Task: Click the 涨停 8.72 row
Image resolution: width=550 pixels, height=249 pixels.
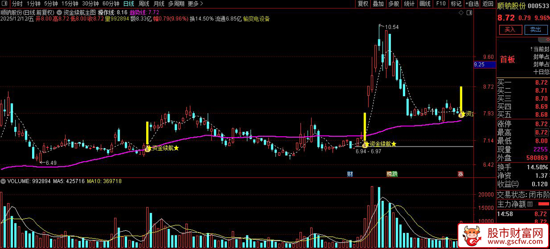Action: pos(523,124)
